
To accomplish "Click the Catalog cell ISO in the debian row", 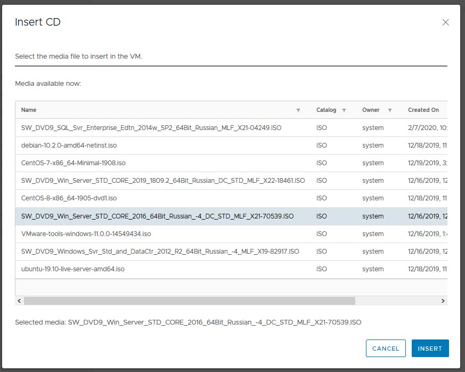I will [x=322, y=145].
